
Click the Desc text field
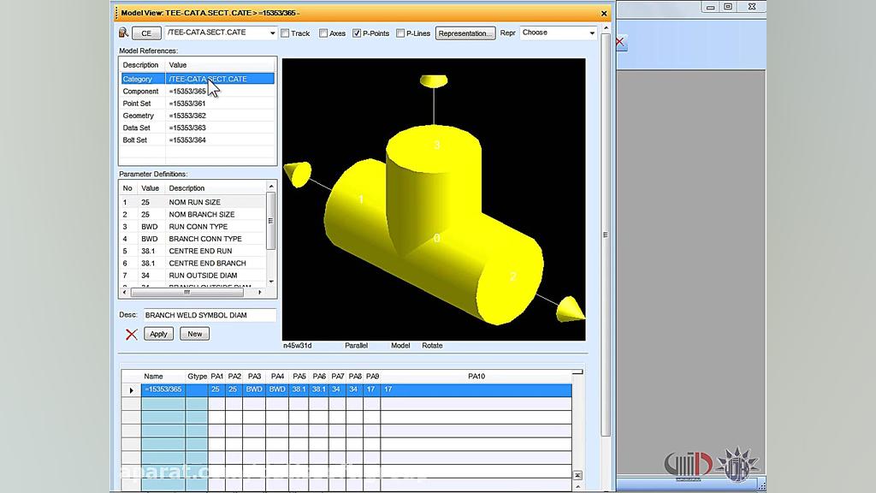tap(210, 315)
